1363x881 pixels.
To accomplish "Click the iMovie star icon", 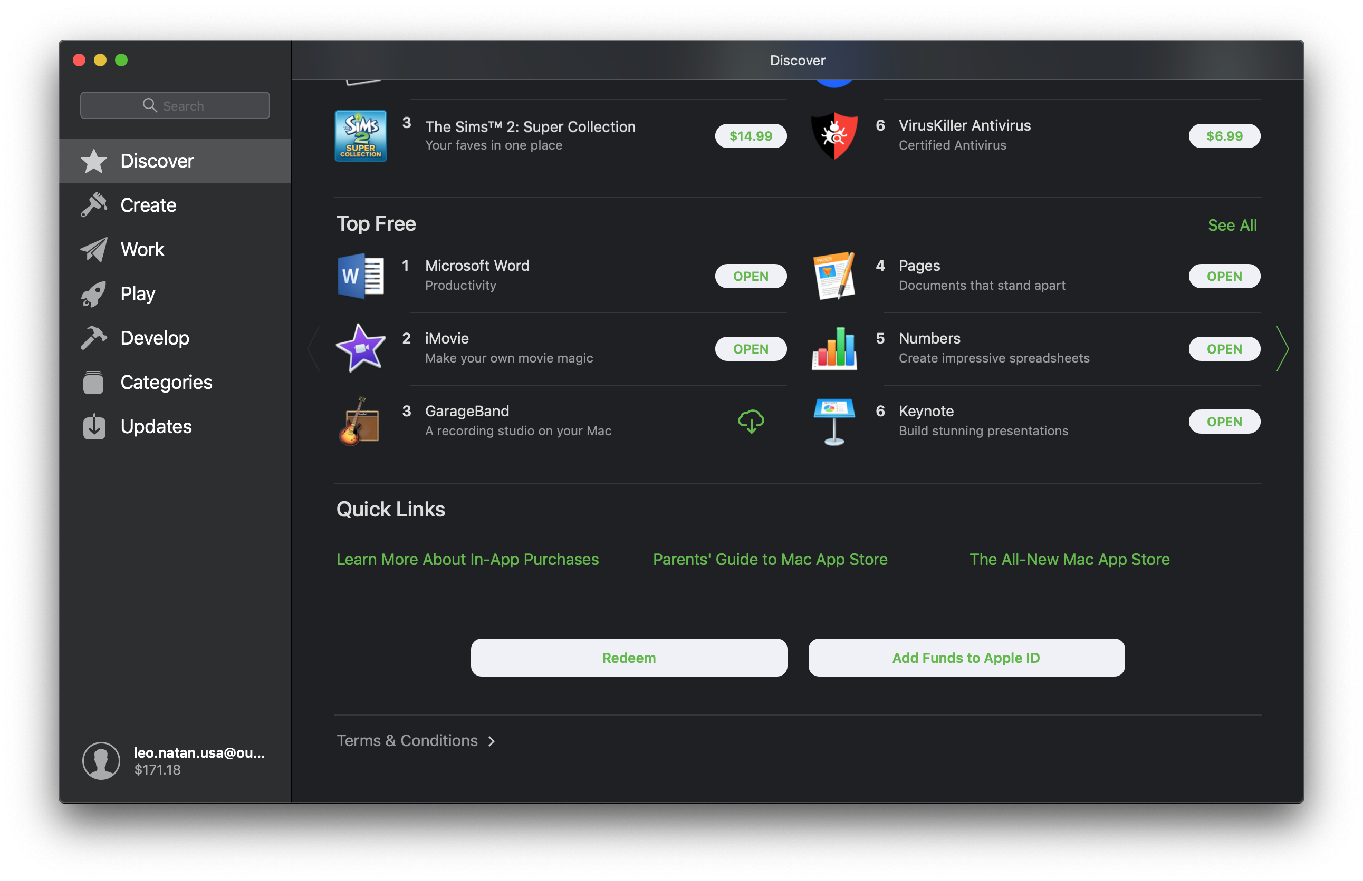I will click(x=361, y=348).
